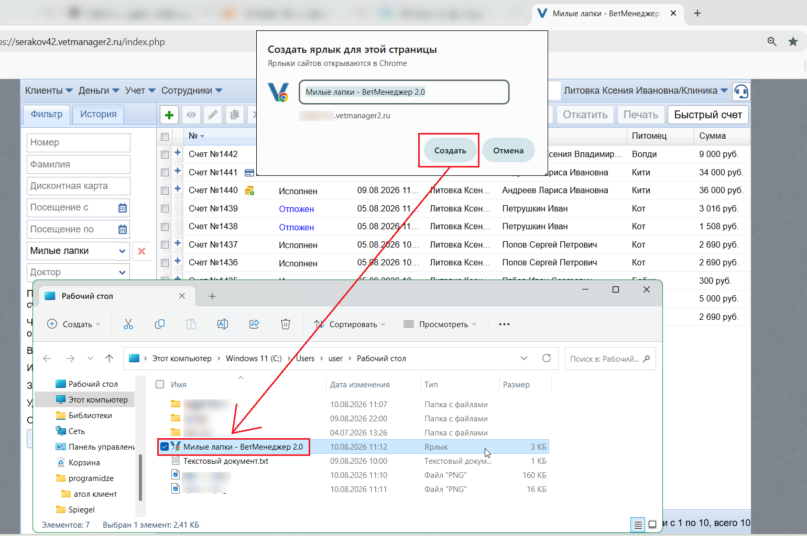The height and width of the screenshot is (536, 807).
Task: Switch to the Фильтр tab
Action: [x=47, y=114]
